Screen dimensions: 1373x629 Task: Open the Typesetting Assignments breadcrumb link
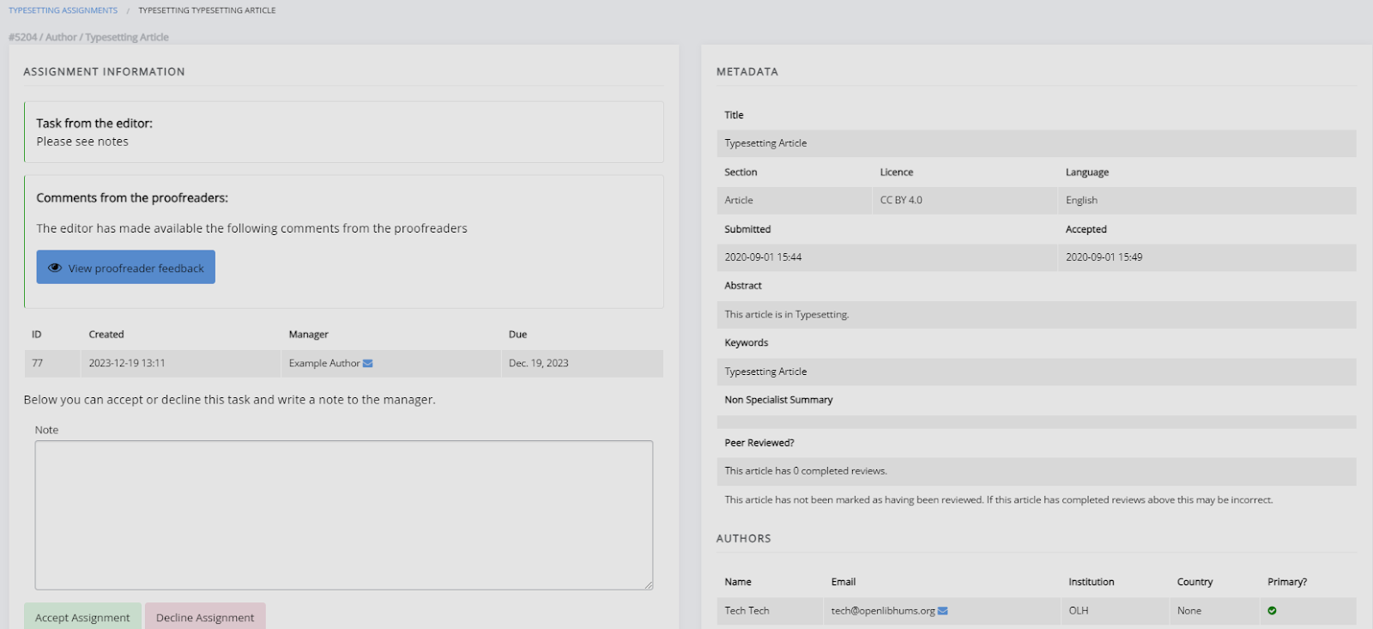[63, 10]
